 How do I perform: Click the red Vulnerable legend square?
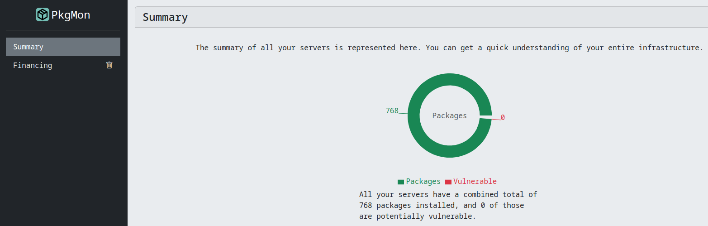(x=448, y=182)
